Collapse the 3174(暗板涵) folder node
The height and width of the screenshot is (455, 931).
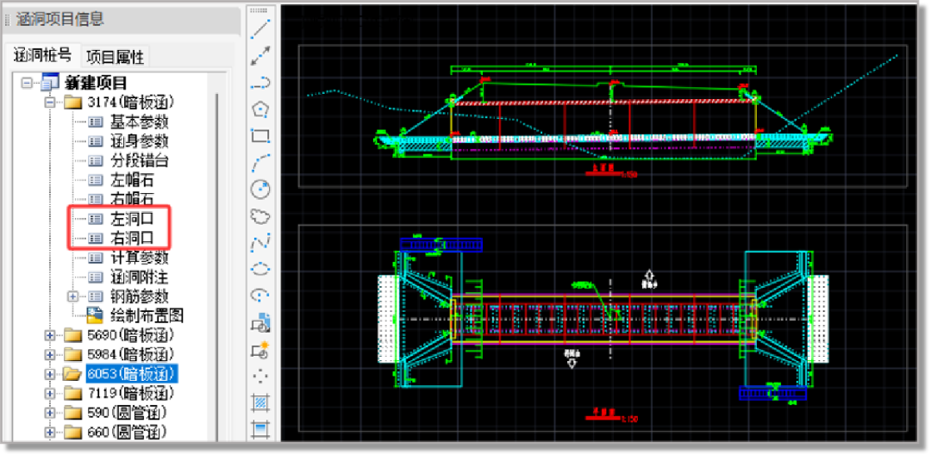[50, 103]
